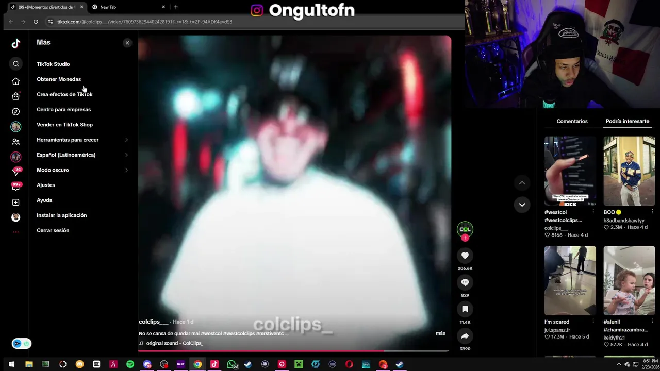
Task: Switch to the Podría interesarte tab
Action: point(627,121)
